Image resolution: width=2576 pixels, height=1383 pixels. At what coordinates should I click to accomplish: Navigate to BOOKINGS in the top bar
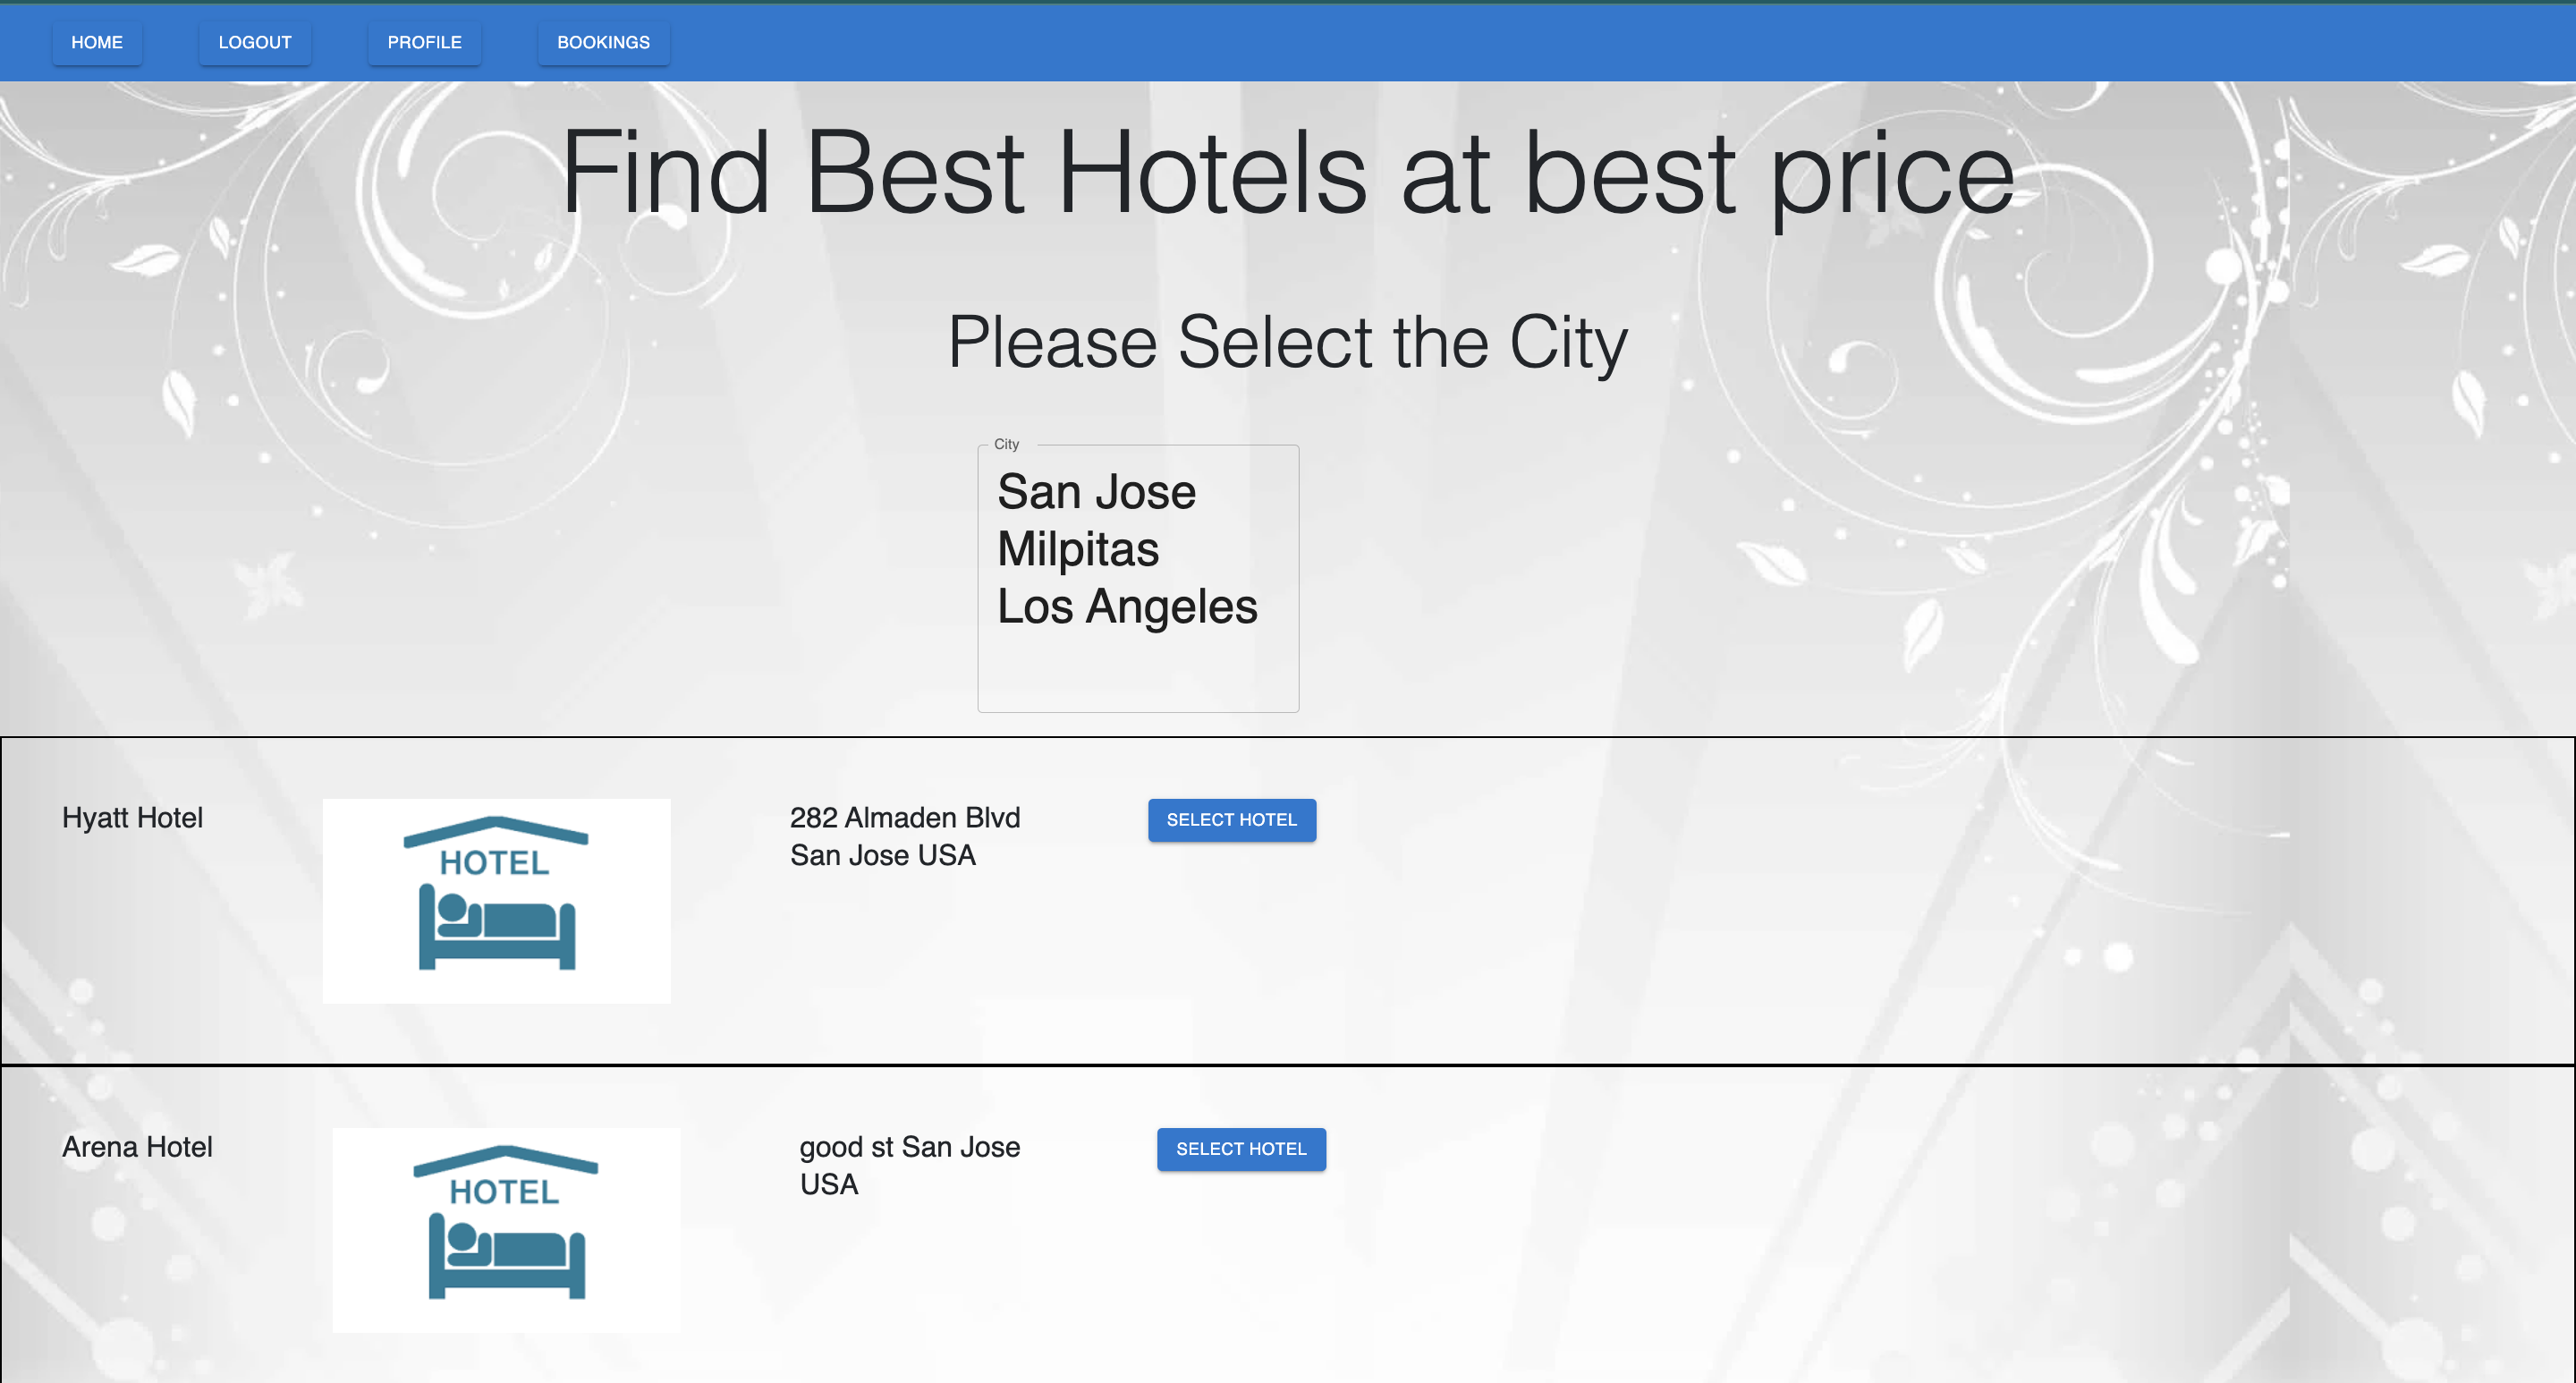click(603, 42)
